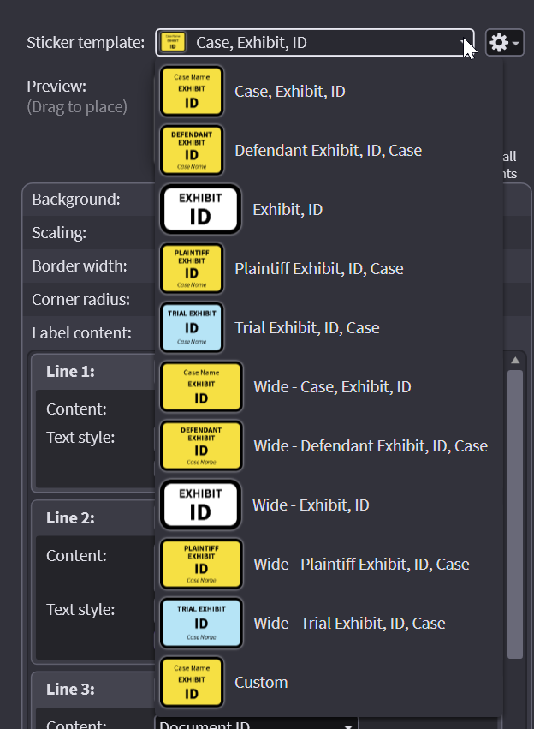Click the blue Trial Exhibit sticker thumbnail
Screen dimensions: 534x729
192,327
